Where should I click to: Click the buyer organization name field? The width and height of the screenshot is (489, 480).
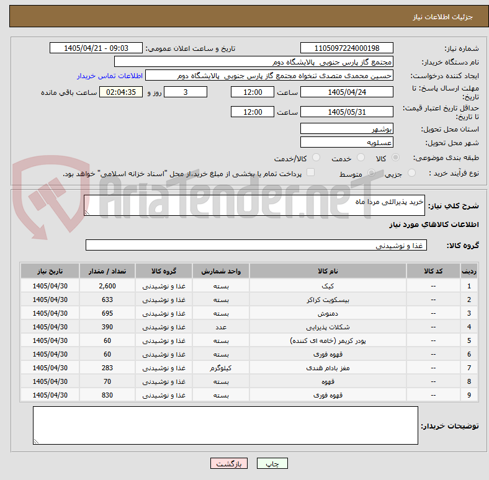click(x=254, y=62)
